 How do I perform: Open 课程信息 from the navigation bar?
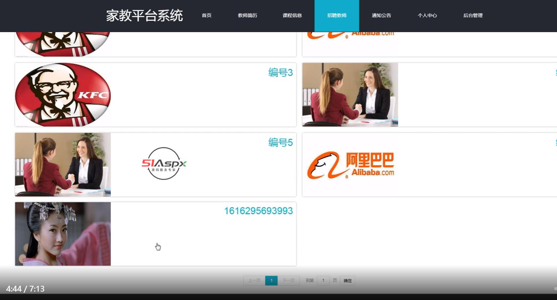[x=292, y=15]
